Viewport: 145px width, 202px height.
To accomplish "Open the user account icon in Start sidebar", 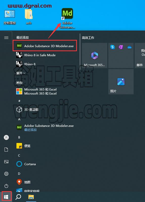I will point(6,137).
